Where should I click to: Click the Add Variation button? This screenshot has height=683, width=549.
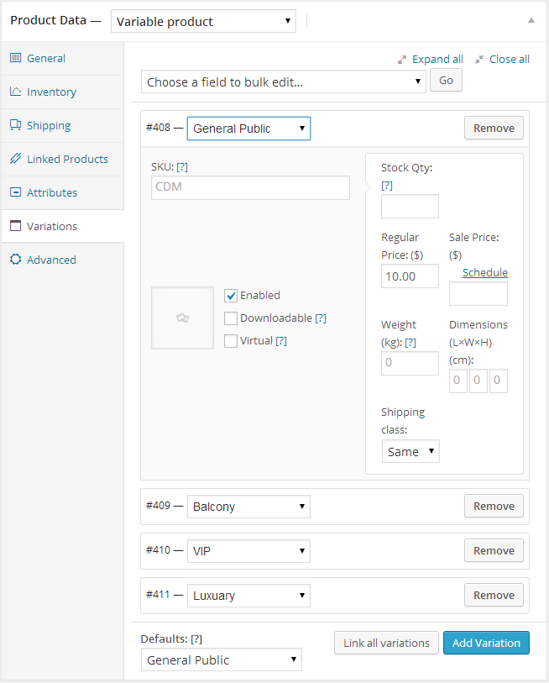[x=486, y=643]
